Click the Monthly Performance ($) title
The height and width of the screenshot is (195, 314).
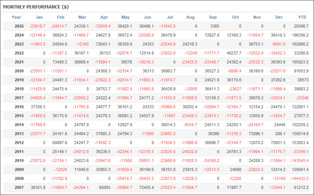pyautogui.click(x=36, y=7)
